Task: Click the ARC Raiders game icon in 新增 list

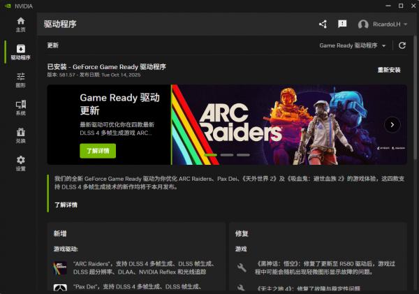Action: (61, 267)
